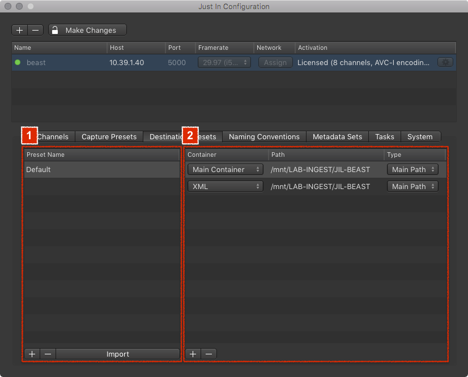Click the Port column header
Screen dimensions: 468x377
pyautogui.click(x=180, y=48)
